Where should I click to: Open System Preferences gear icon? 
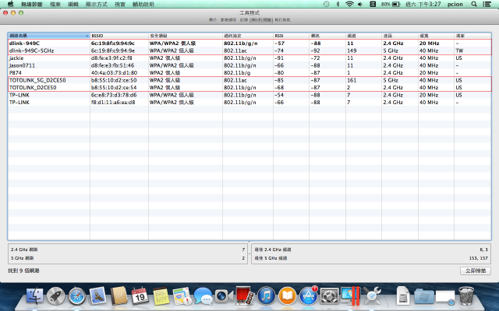329,296
